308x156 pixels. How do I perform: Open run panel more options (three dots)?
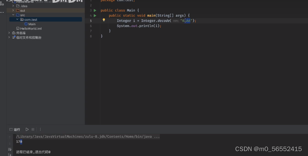(x=40, y=130)
